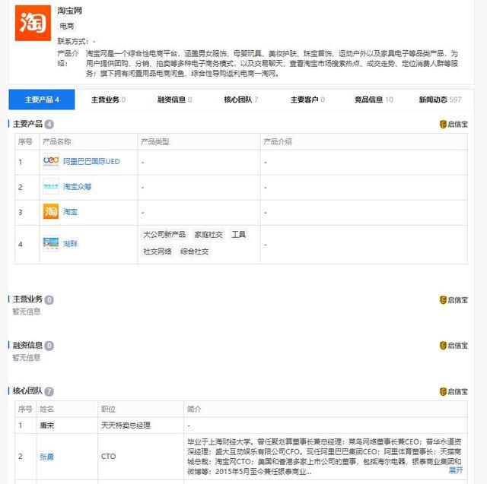Image resolution: width=487 pixels, height=484 pixels.
Task: Open the 湖畔 product name link
Action: click(x=70, y=244)
